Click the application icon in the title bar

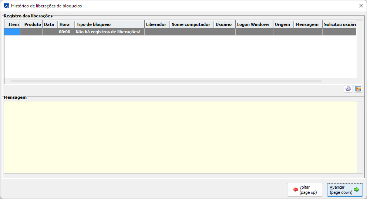click(x=6, y=6)
